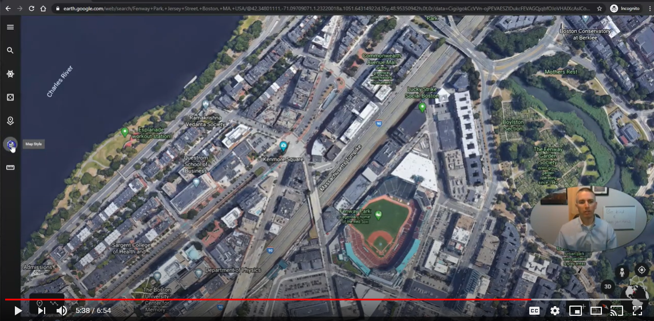654x321 pixels.
Task: Mute the video volume speaker
Action: click(62, 311)
